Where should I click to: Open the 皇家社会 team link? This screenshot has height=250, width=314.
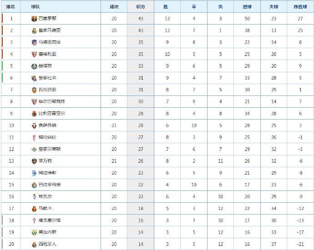[x=47, y=78]
